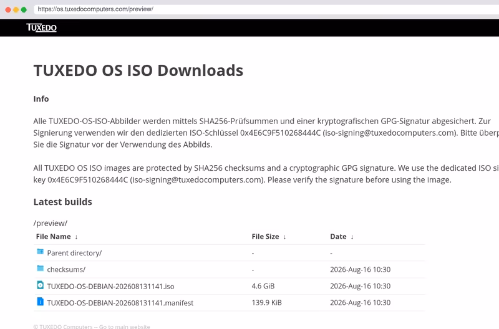Click the Date column header
Screen dimensions: 499x329
[338, 237]
